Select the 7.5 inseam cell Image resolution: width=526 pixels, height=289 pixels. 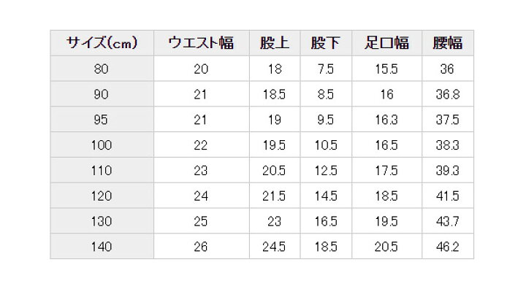pyautogui.click(x=326, y=69)
